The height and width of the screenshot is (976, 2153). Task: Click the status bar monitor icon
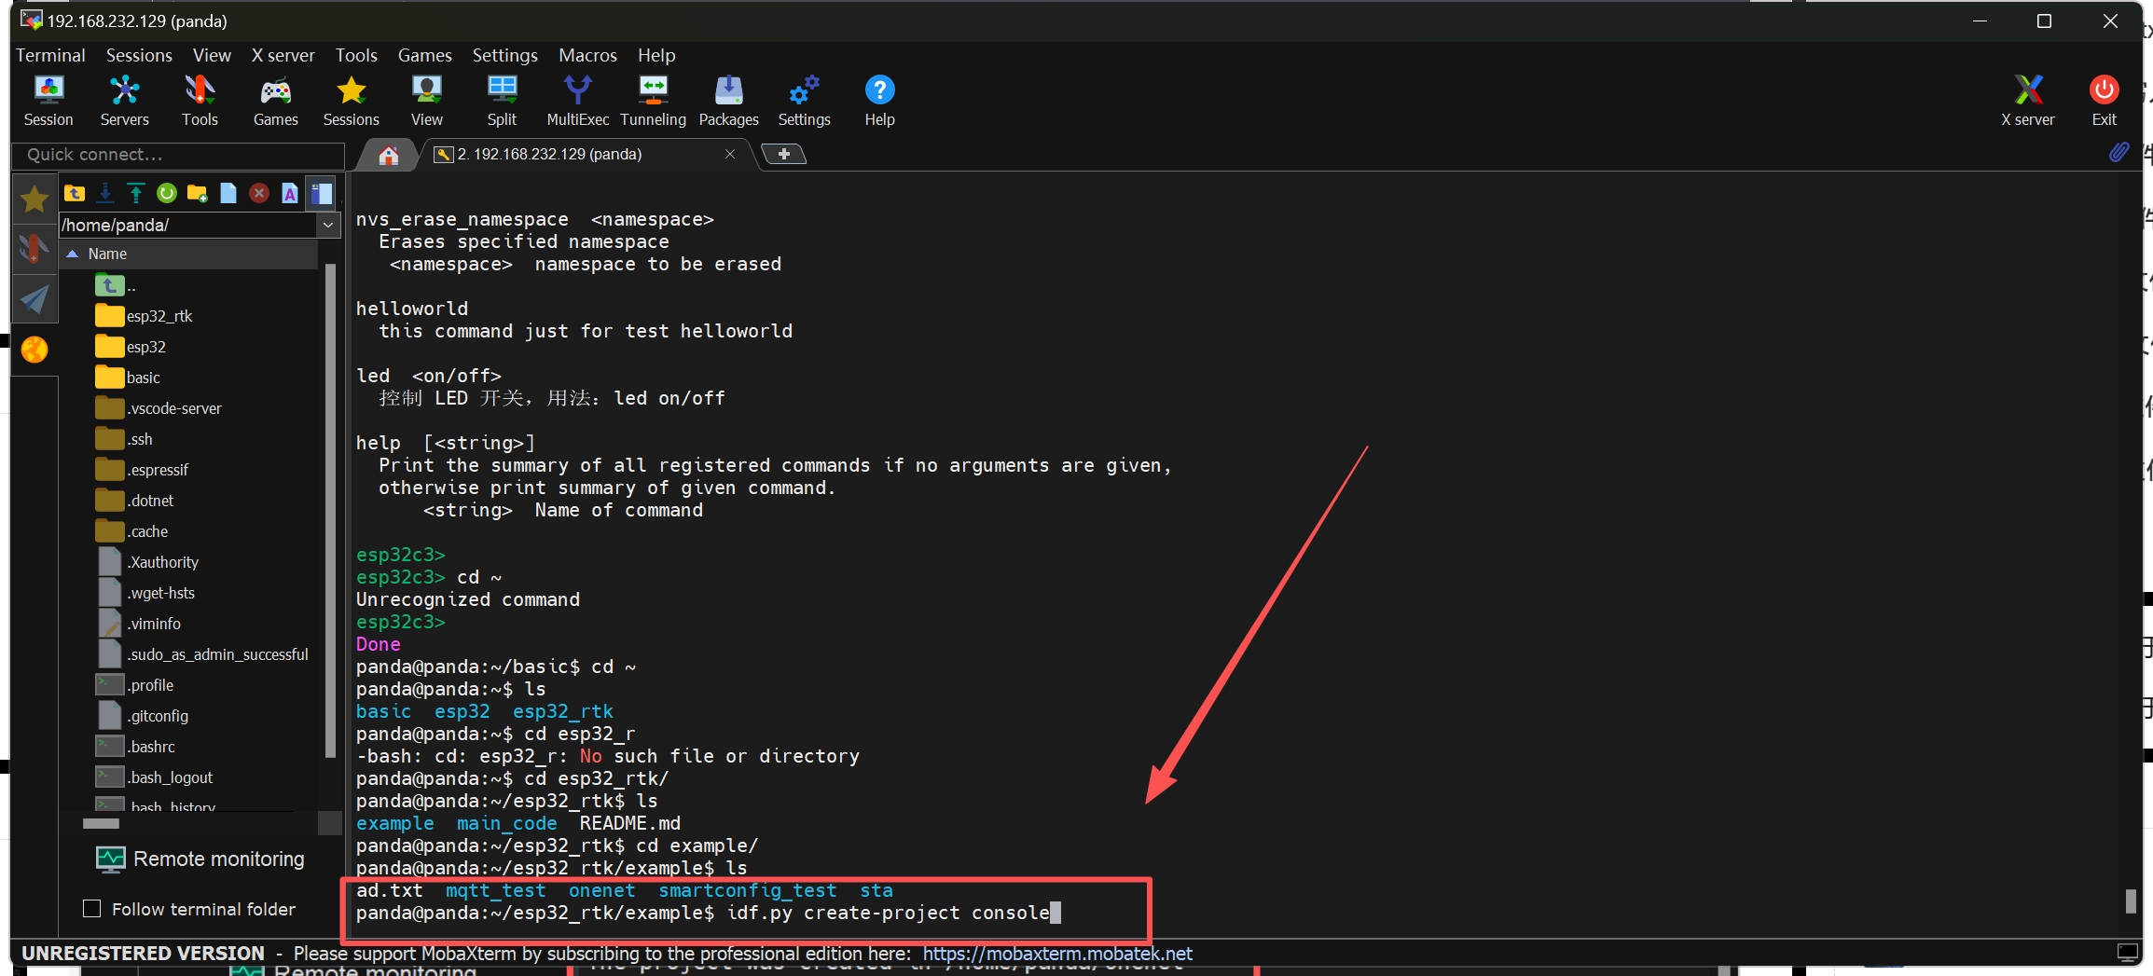click(2127, 953)
